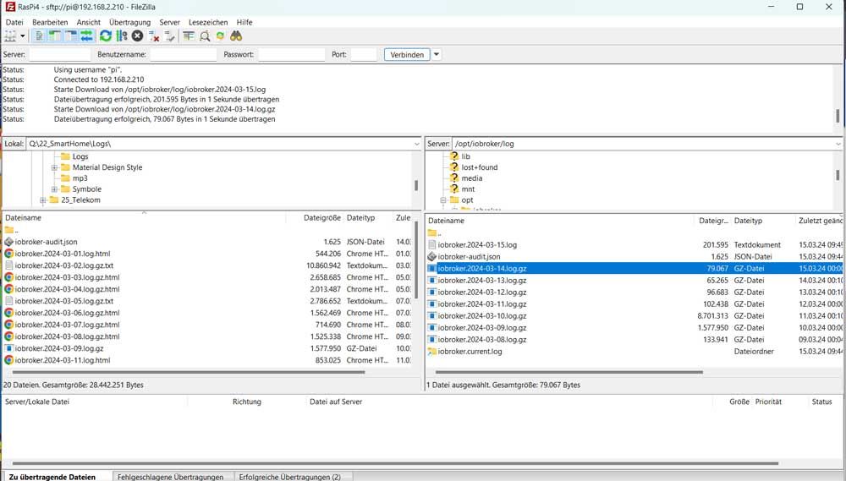
Task: Toggle processing of the transfer queue
Action: pos(122,36)
